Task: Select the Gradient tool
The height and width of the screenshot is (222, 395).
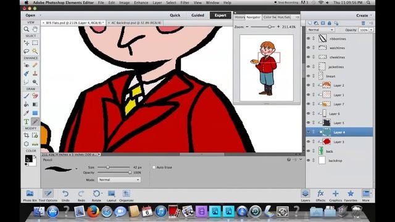Action: click(35, 104)
